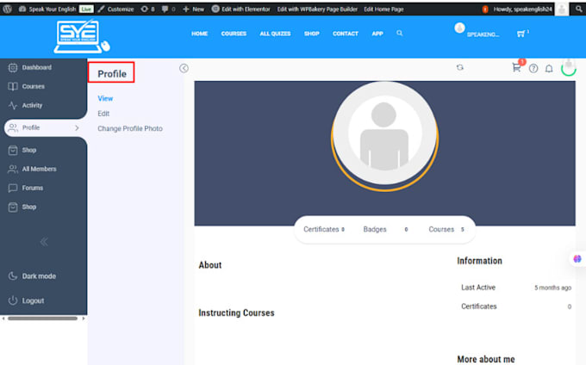Open the Dashboard sidebar icon
Viewport: 586px width, 365px height.
13,67
